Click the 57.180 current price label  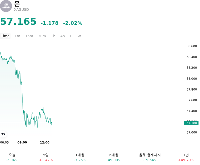click(x=191, y=123)
